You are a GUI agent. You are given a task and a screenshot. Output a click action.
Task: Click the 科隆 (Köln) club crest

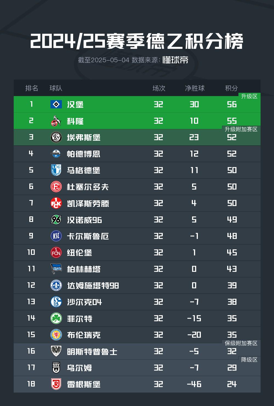pyautogui.click(x=56, y=121)
